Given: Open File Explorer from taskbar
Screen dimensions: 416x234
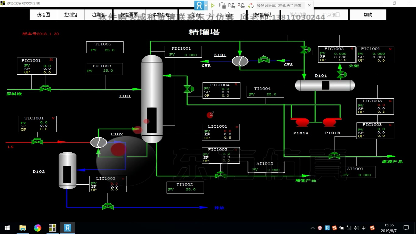Looking at the screenshot, I should coord(23,228).
